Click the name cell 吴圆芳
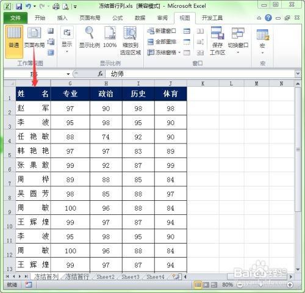The height and width of the screenshot is (293, 305). click(x=33, y=194)
